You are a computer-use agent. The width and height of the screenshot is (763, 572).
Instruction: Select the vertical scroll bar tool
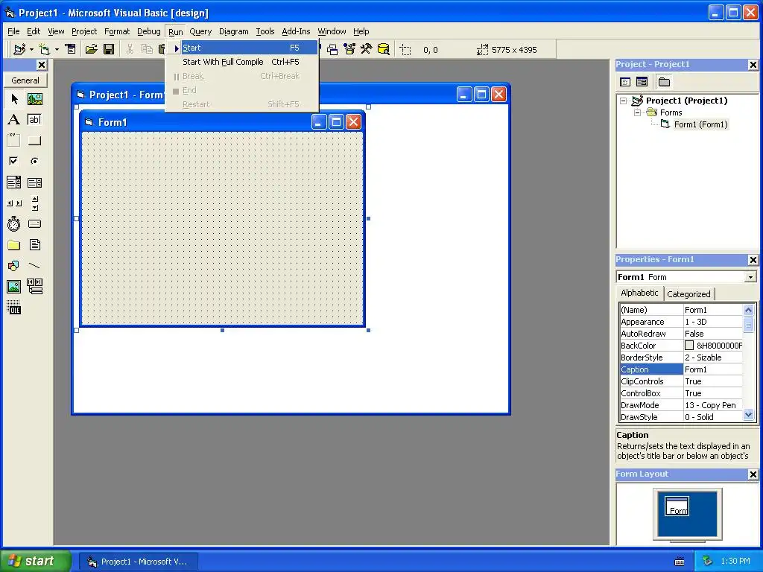pyautogui.click(x=34, y=203)
